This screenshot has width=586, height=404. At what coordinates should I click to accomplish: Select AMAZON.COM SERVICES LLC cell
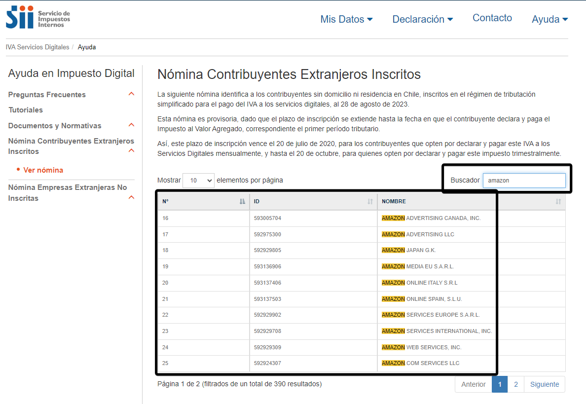click(471, 363)
